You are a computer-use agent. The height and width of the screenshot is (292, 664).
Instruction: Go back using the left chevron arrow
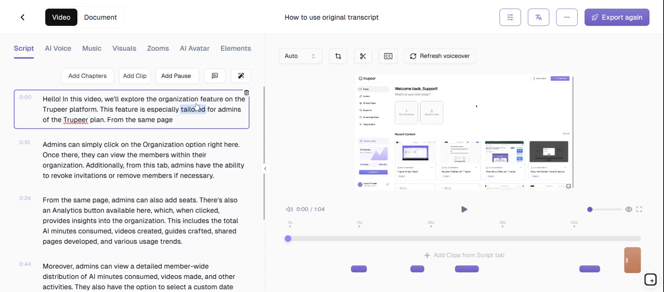[22, 17]
